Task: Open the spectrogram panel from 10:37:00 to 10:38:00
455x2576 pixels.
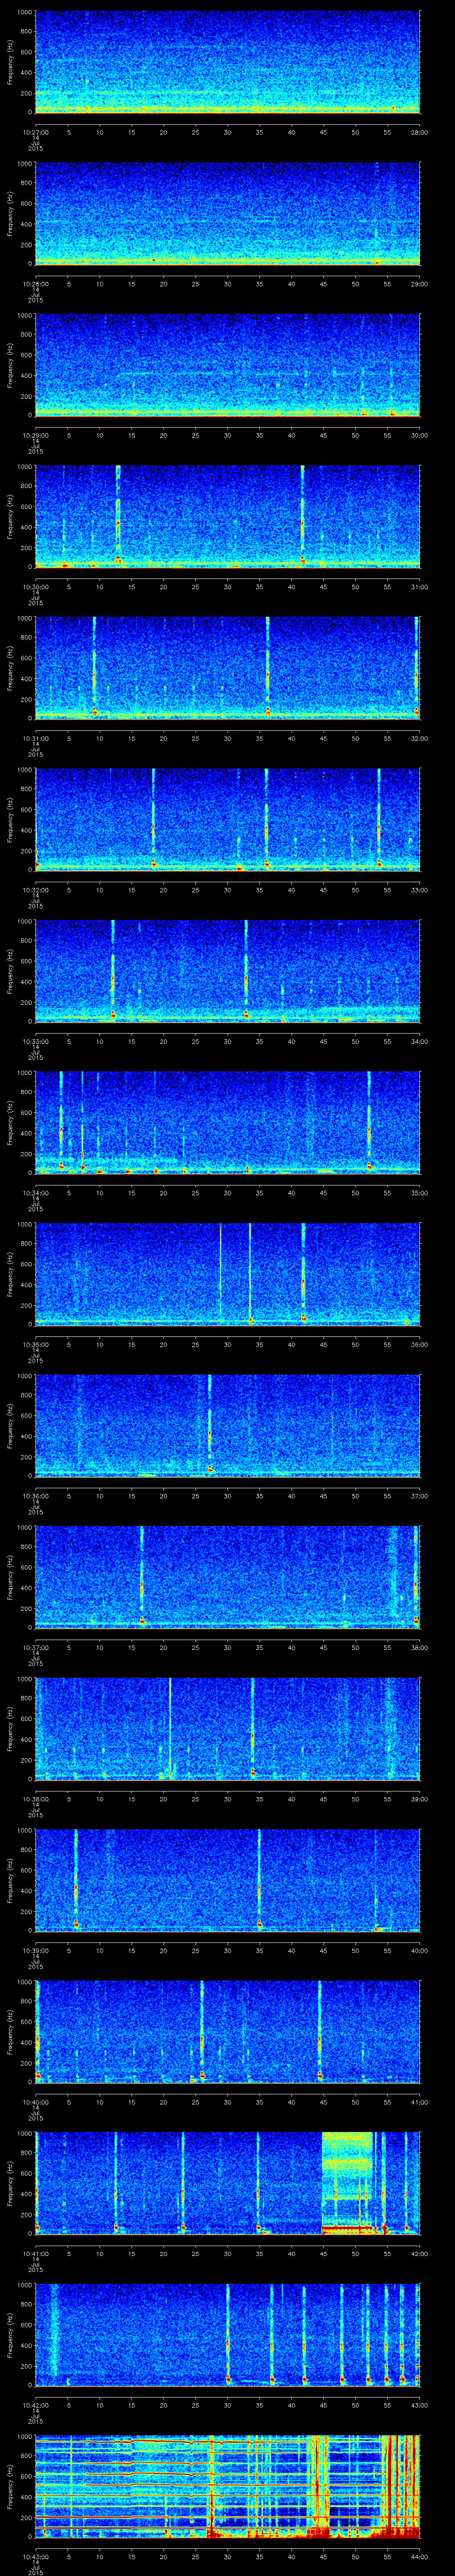Action: pyautogui.click(x=228, y=1577)
